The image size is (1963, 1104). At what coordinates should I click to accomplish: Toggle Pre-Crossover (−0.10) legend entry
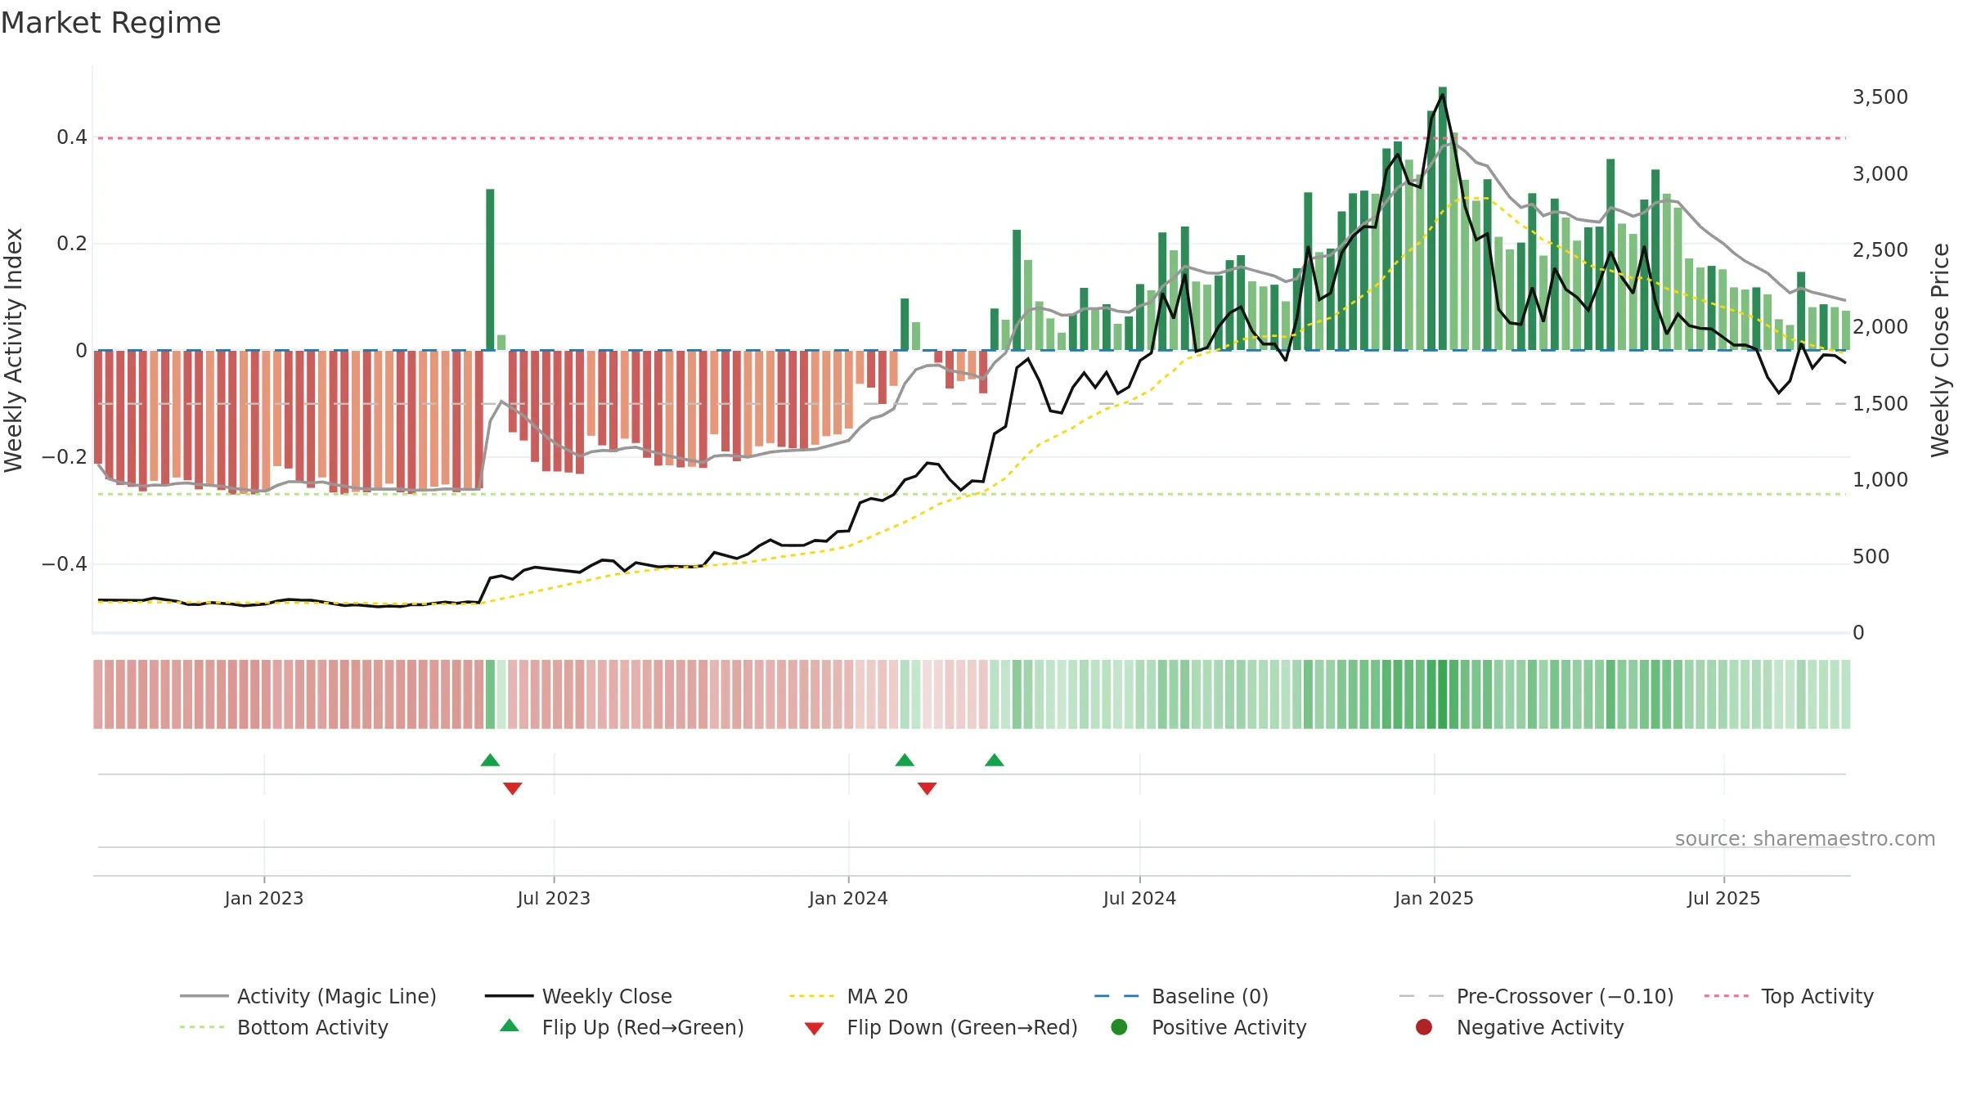click(x=1536, y=996)
